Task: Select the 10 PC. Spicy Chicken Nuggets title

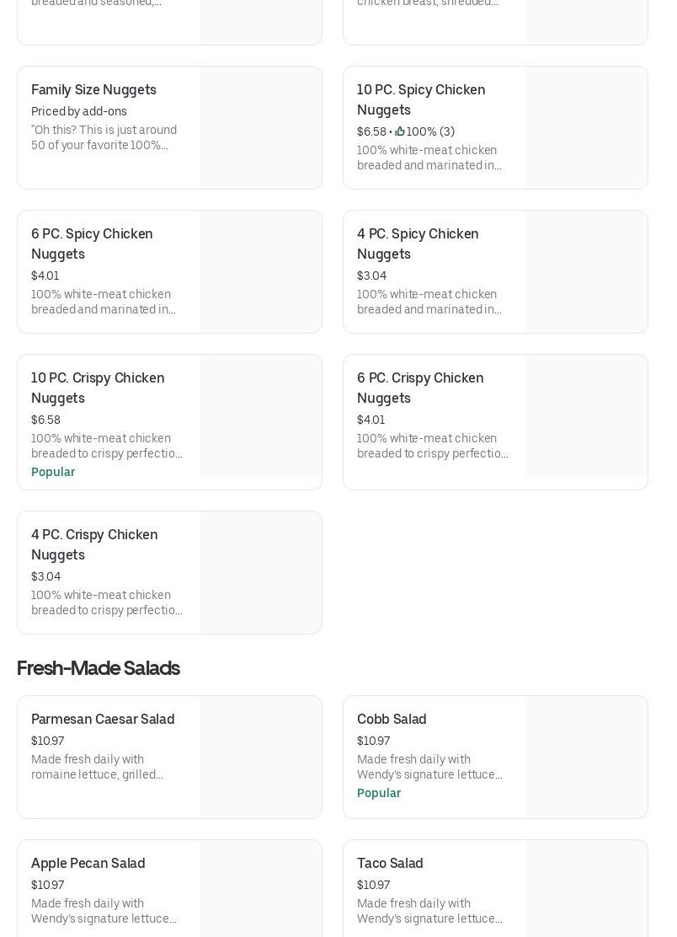Action: [x=420, y=99]
